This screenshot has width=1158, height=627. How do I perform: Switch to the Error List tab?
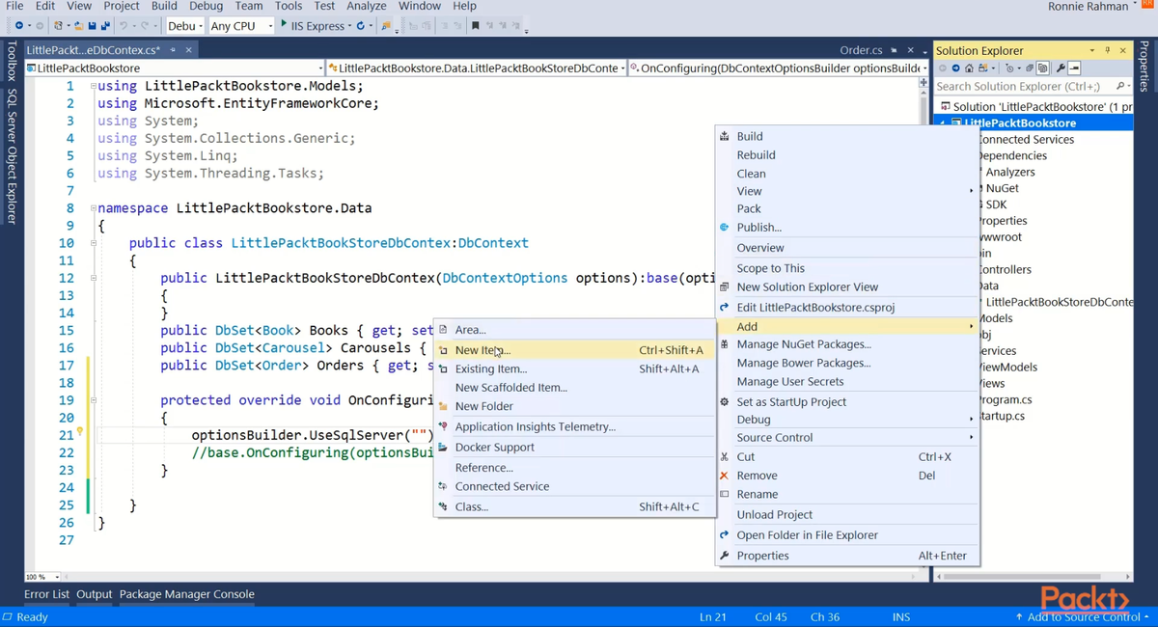coord(46,594)
